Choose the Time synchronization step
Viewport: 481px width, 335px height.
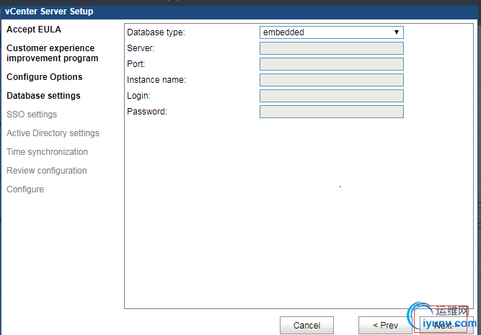[47, 152]
